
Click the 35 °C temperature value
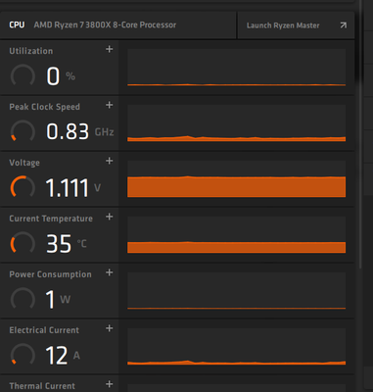pos(67,244)
